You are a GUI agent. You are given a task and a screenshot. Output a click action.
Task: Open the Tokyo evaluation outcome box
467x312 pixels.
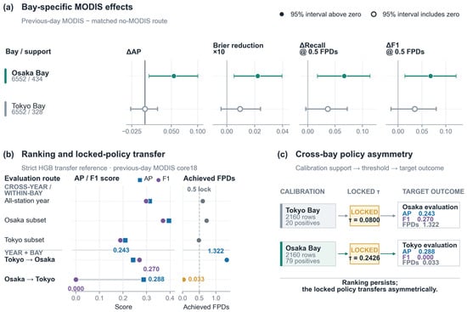(429, 254)
